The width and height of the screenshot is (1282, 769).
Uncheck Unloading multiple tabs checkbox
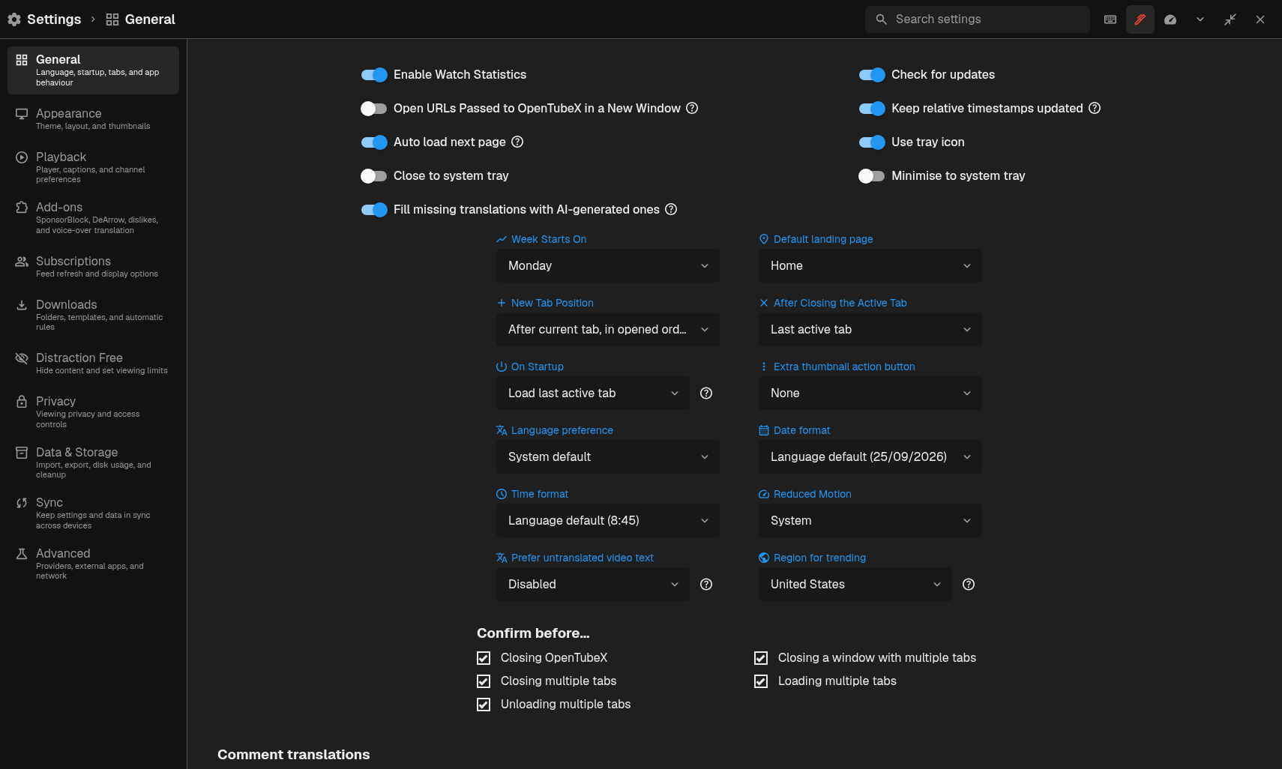[x=484, y=705]
